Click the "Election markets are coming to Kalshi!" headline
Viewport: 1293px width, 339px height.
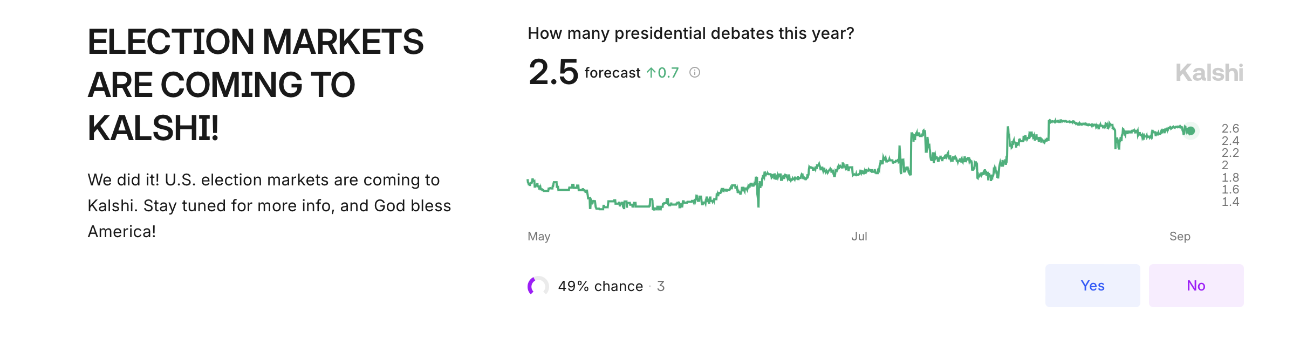pos(256,85)
